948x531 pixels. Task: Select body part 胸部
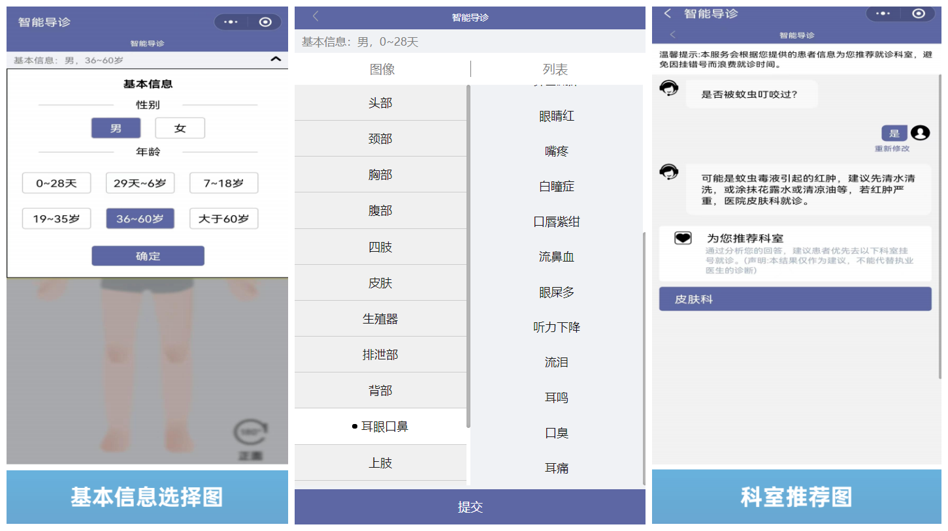click(x=380, y=175)
